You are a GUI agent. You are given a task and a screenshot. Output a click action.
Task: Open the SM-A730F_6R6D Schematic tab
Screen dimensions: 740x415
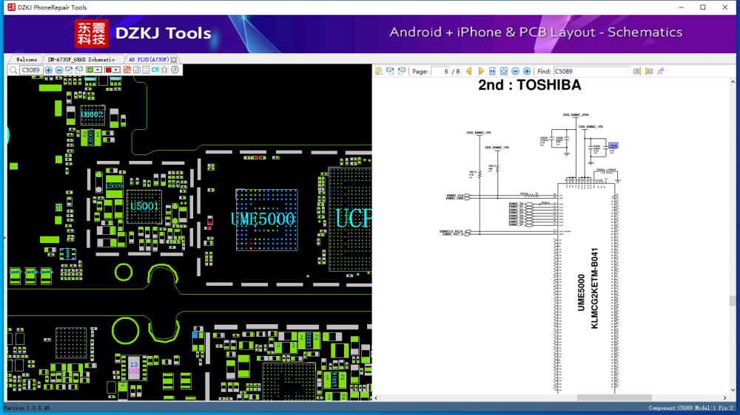(x=81, y=59)
